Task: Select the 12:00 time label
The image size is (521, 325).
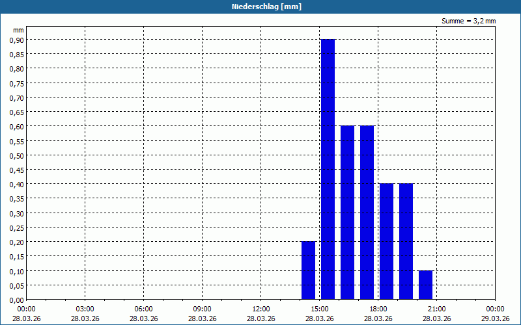Action: point(261,309)
